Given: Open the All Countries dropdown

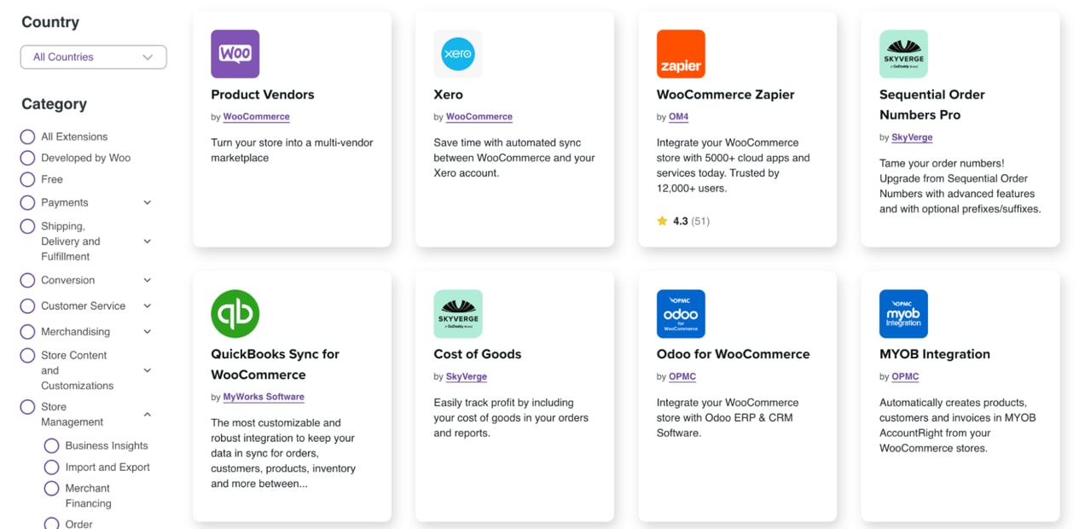Looking at the screenshot, I should (94, 57).
